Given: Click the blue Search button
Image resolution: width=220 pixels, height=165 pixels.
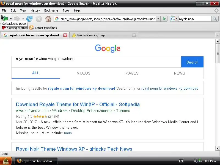Looking at the screenshot, I should pyautogui.click(x=192, y=62).
